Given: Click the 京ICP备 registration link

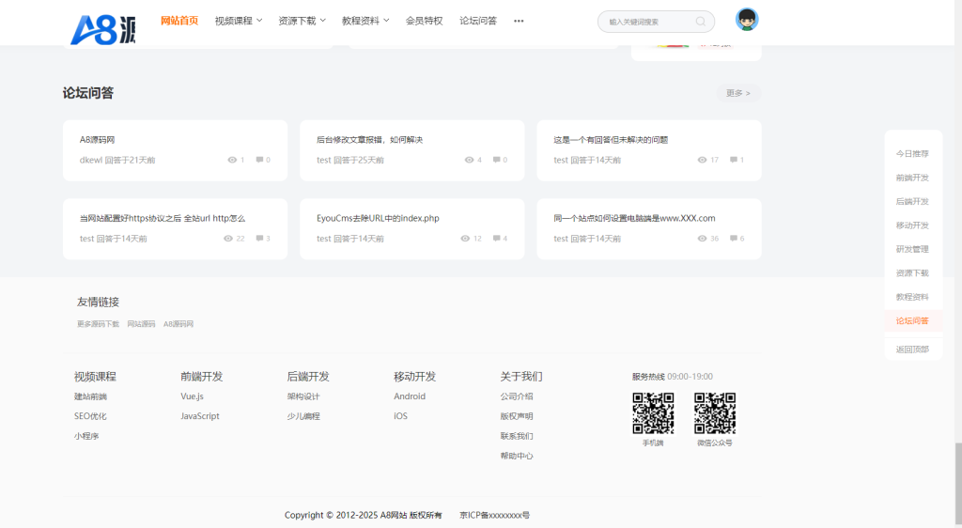Looking at the screenshot, I should [494, 516].
